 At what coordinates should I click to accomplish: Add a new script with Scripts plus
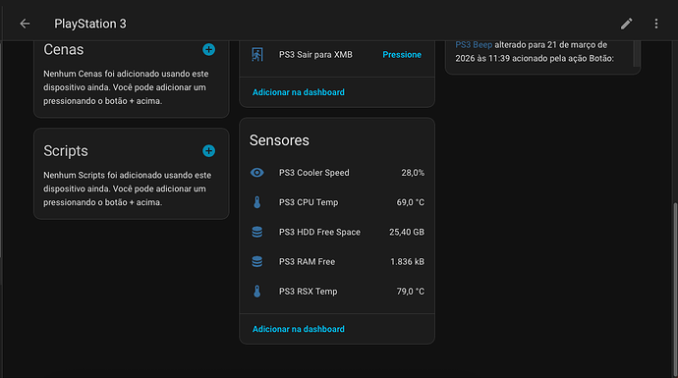coord(209,151)
